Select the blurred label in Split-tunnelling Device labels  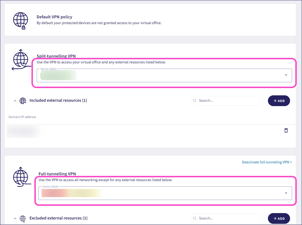[x=58, y=75]
